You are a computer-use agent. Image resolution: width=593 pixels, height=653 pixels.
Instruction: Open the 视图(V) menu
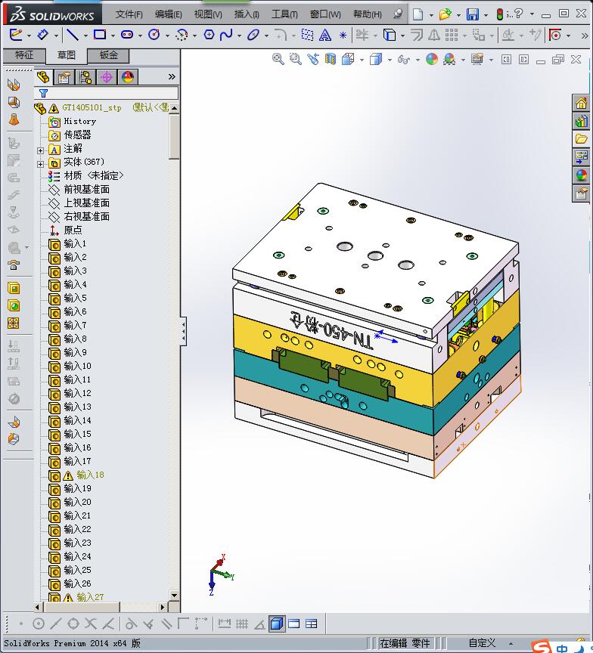(208, 14)
